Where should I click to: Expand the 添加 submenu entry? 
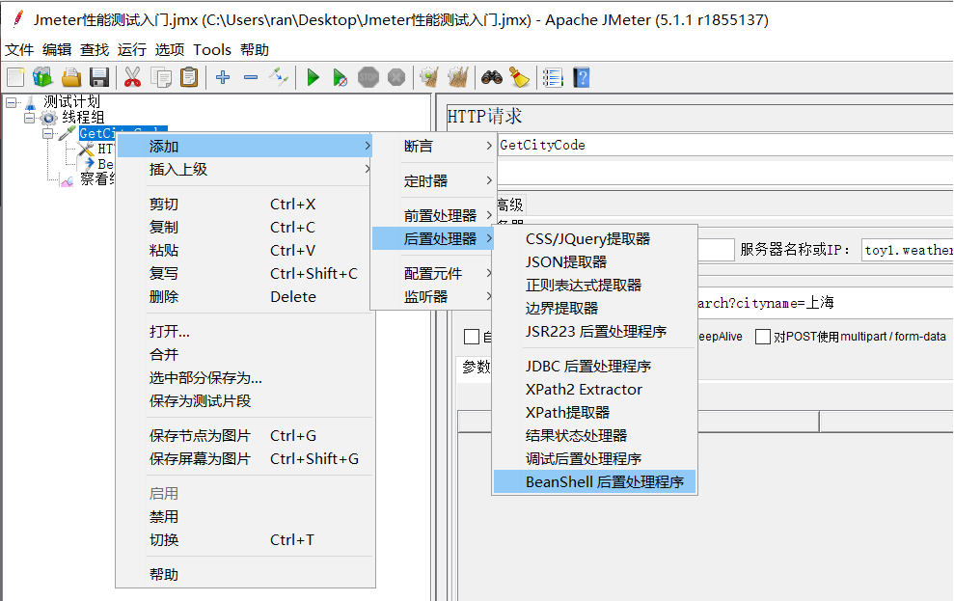coord(245,146)
